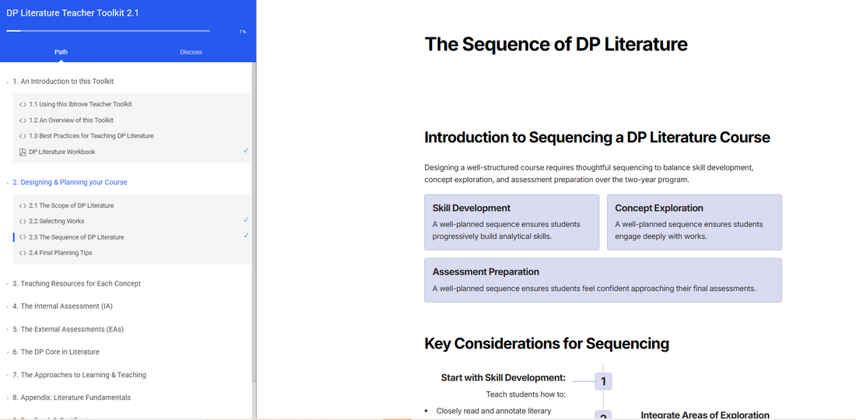Click code icon next to 2.4 Final Planning Tips
The image size is (856, 420).
coord(23,253)
